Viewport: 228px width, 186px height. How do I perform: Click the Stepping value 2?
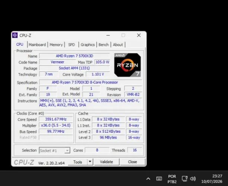coord(133,89)
